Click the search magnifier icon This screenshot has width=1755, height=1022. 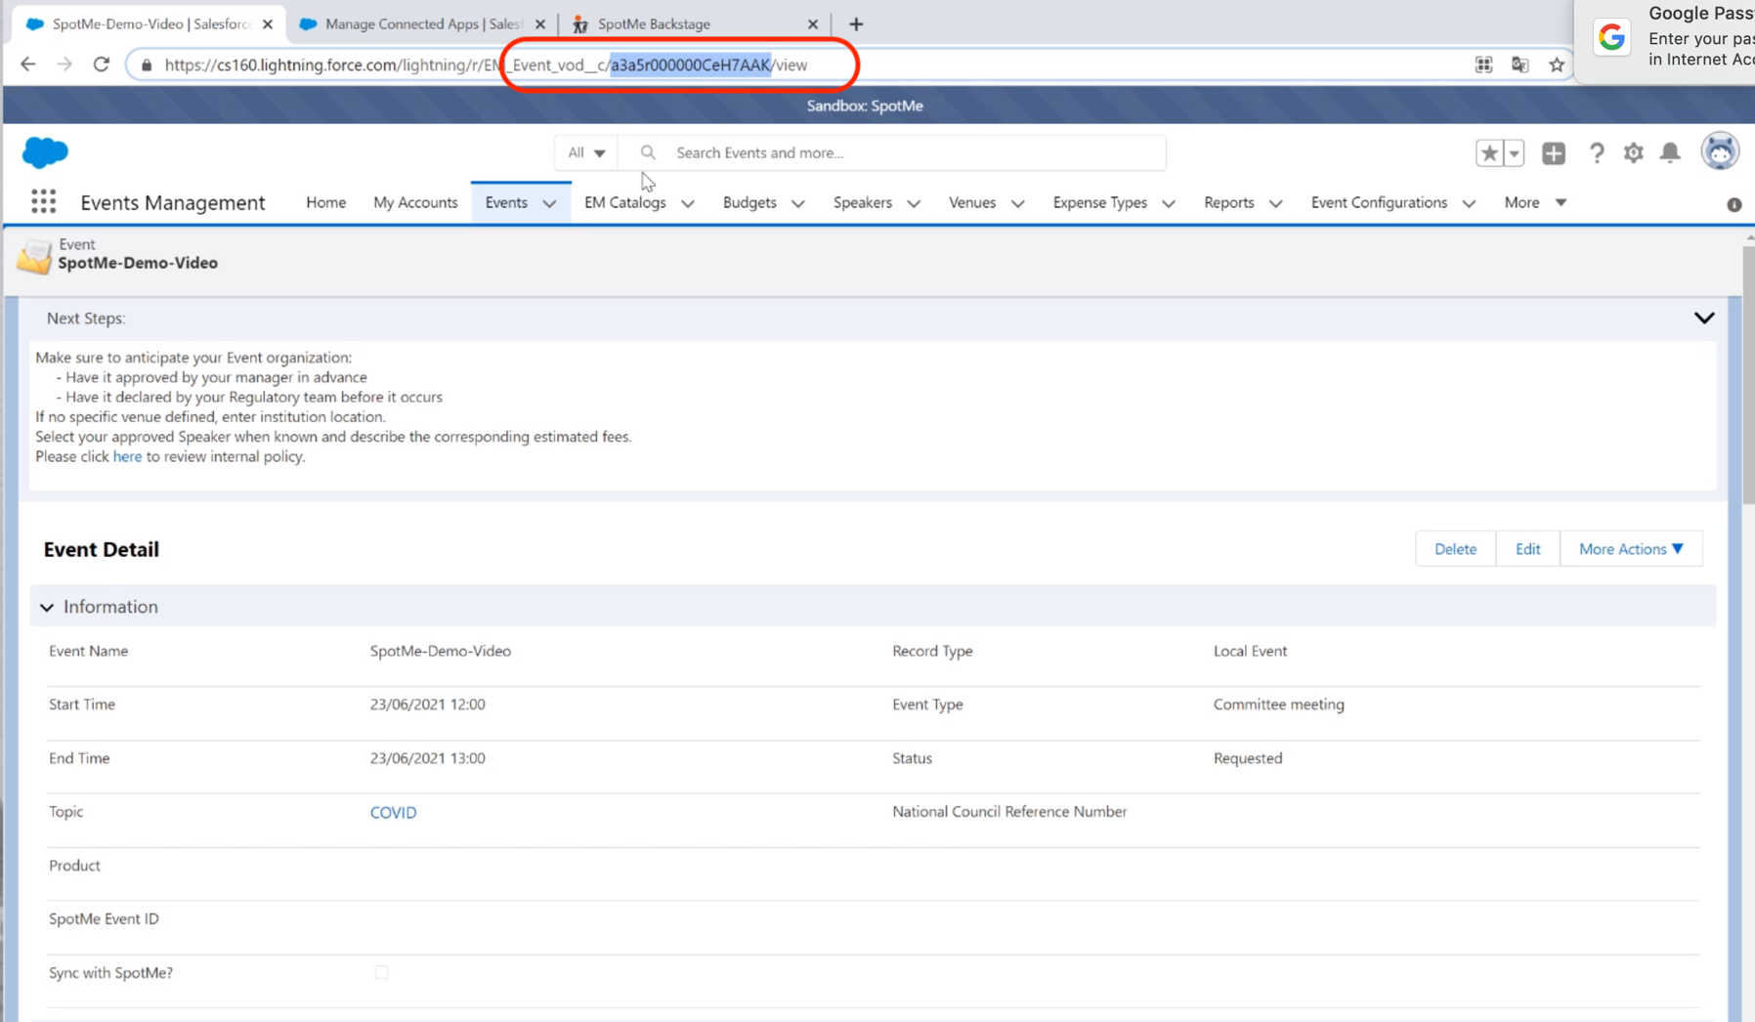(x=647, y=152)
